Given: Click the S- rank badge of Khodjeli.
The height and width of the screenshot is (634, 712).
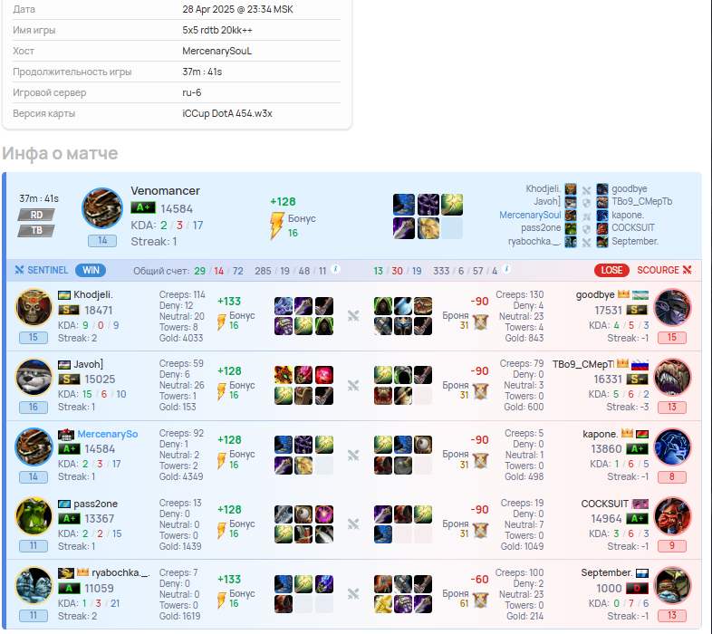Looking at the screenshot, I should (69, 310).
